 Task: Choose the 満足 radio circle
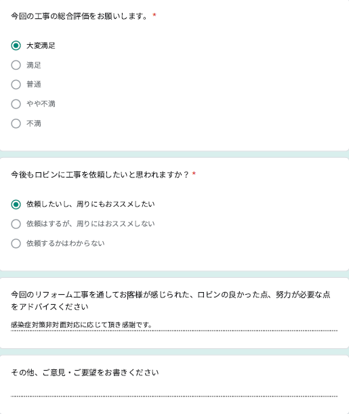16,65
